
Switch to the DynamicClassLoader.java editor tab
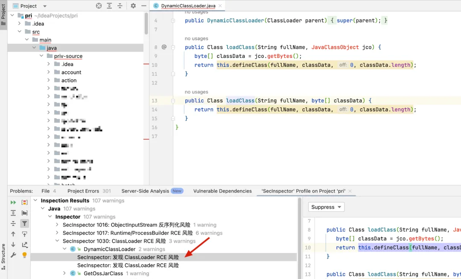[188, 6]
